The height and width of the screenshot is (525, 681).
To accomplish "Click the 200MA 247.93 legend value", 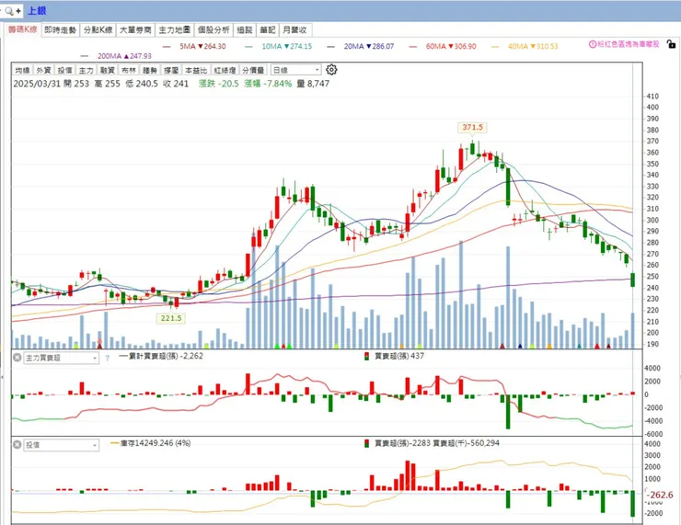I will [124, 56].
